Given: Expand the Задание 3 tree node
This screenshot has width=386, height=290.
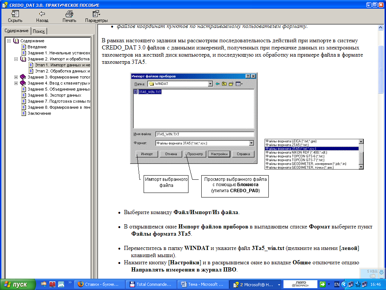Looking at the screenshot, I should (16, 77).
